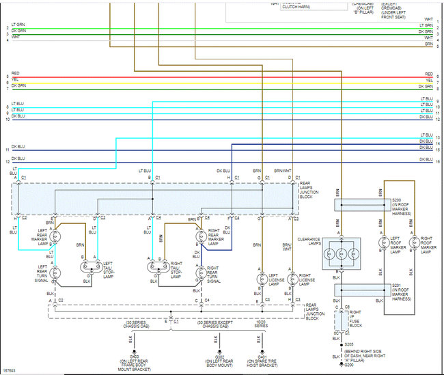This screenshot has width=444, height=375.
Task: Click the "10/20 SERIES" label
Action: coord(261,324)
